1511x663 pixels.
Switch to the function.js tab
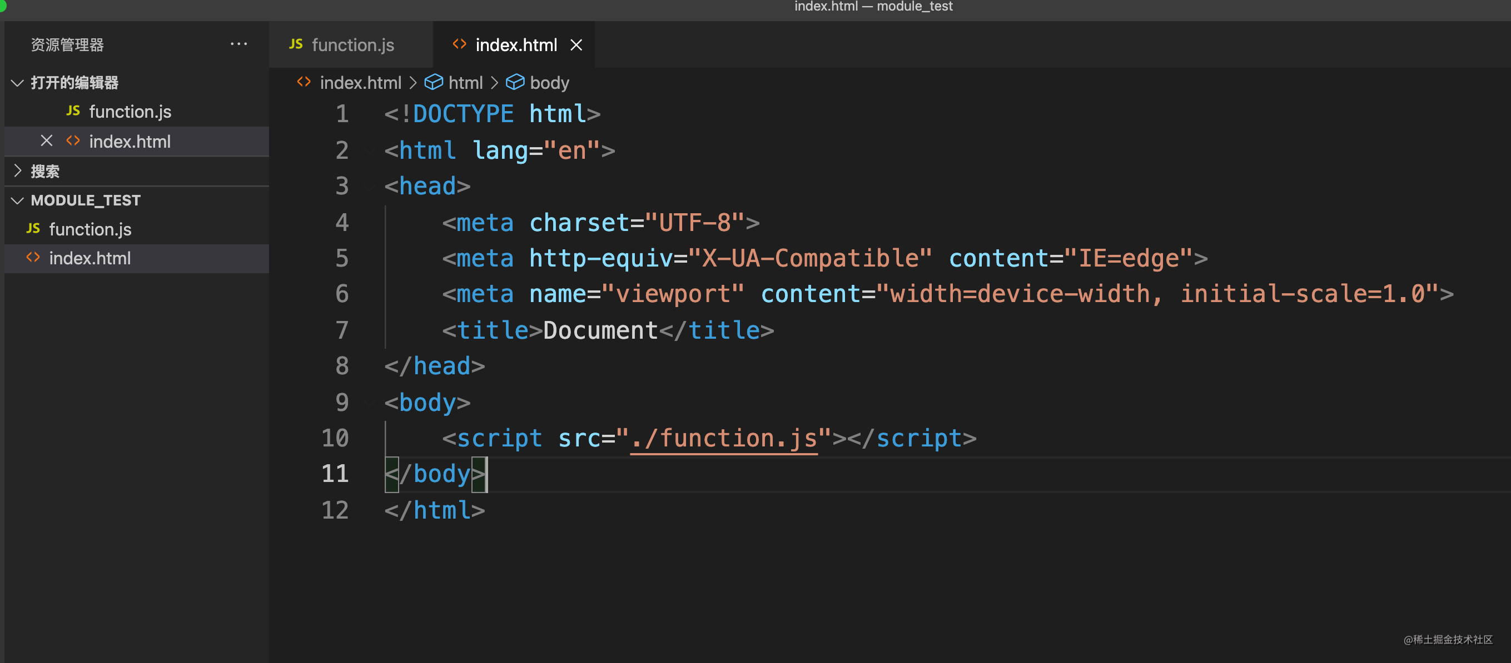coord(351,44)
